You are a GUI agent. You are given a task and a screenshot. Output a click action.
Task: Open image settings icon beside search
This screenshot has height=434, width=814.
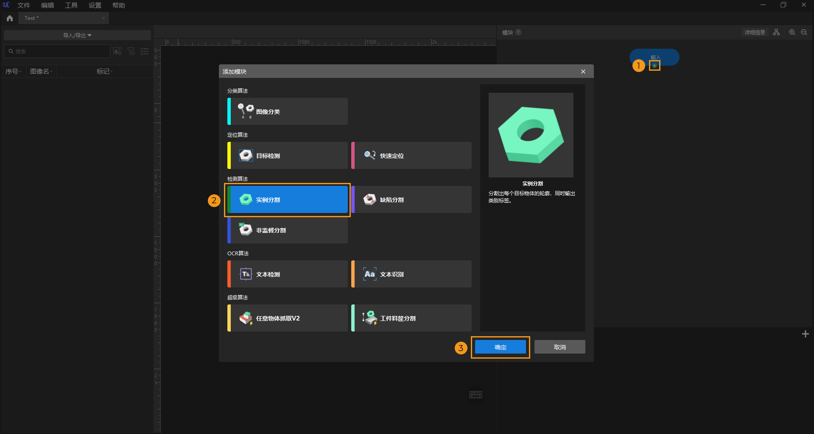117,51
